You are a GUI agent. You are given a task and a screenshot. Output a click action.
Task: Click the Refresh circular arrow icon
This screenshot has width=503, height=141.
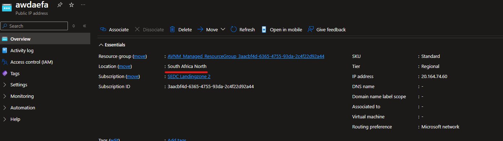click(234, 29)
